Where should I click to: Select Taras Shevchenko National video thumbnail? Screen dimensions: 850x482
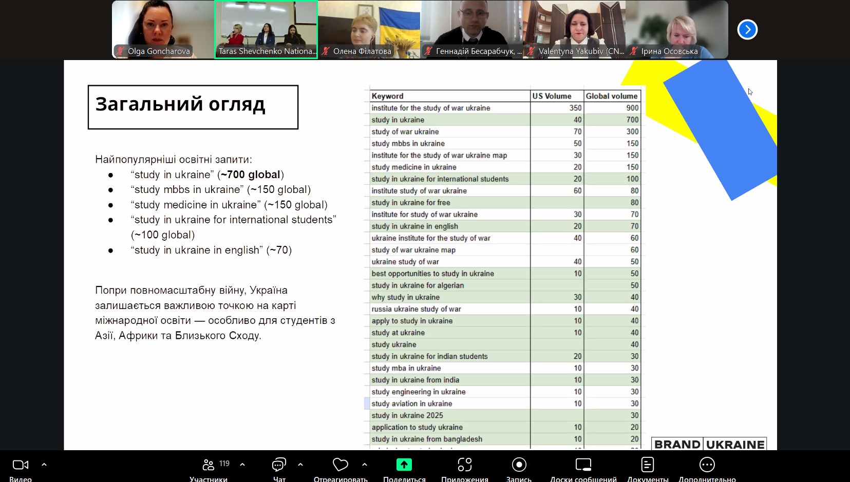click(266, 29)
